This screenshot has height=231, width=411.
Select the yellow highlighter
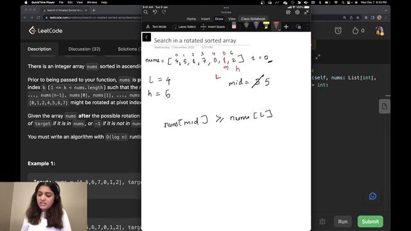tap(266, 26)
